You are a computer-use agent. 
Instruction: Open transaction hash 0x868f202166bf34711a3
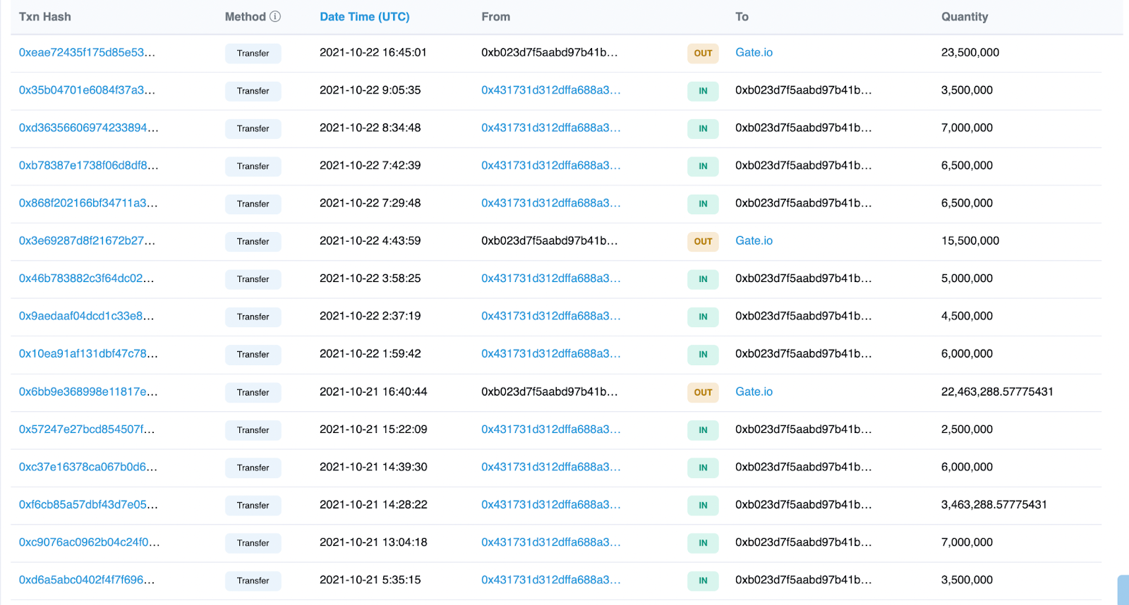click(88, 203)
